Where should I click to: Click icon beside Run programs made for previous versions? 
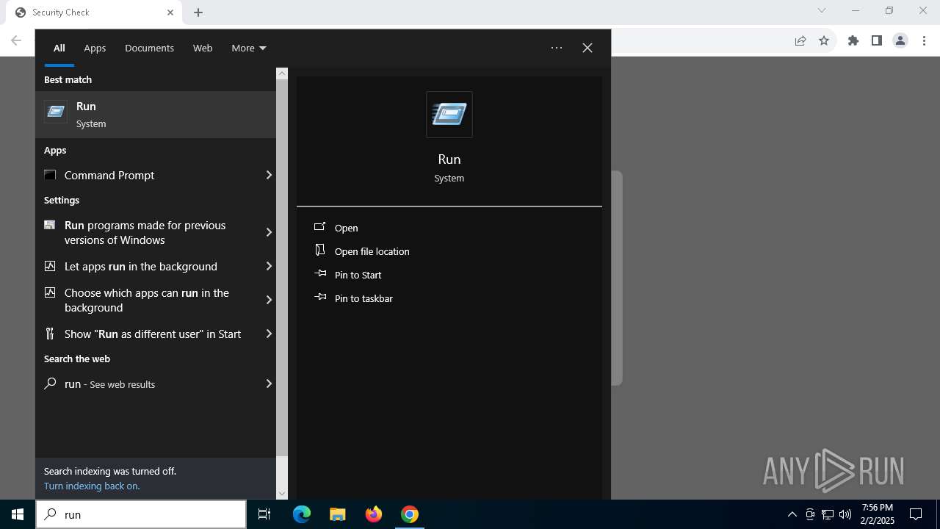tap(50, 225)
